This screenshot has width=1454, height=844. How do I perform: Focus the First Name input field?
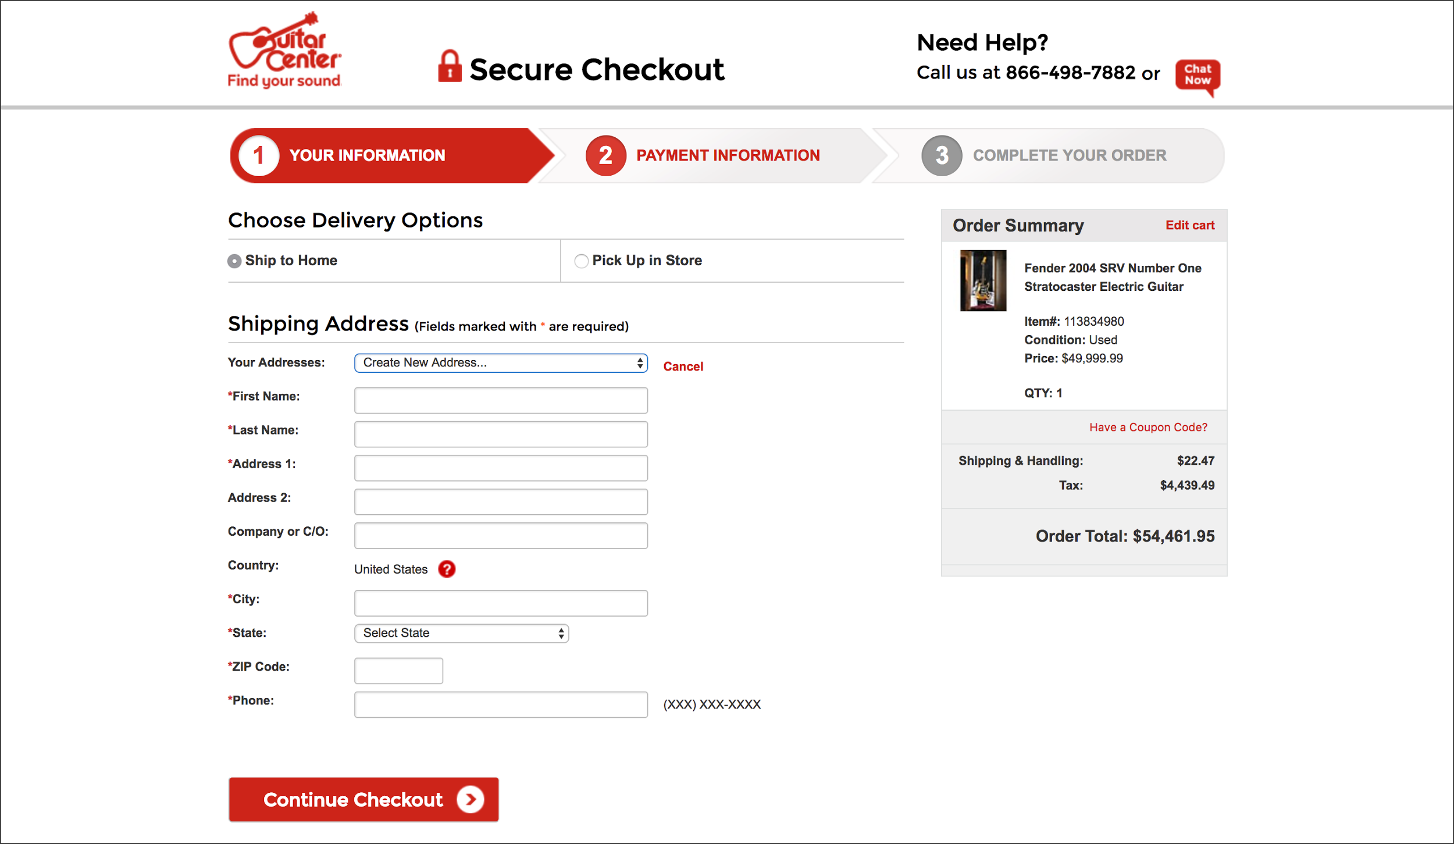[501, 400]
